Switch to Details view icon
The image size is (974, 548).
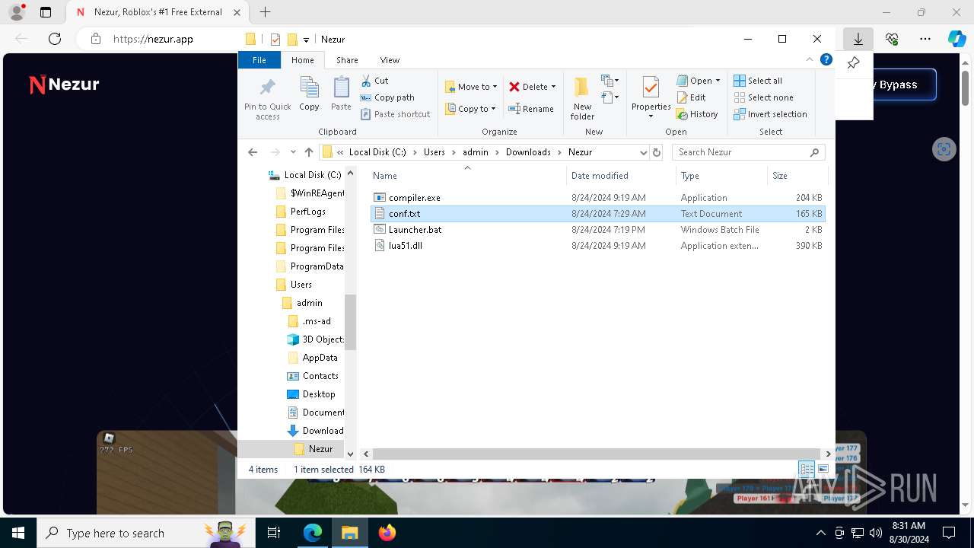coord(807,470)
